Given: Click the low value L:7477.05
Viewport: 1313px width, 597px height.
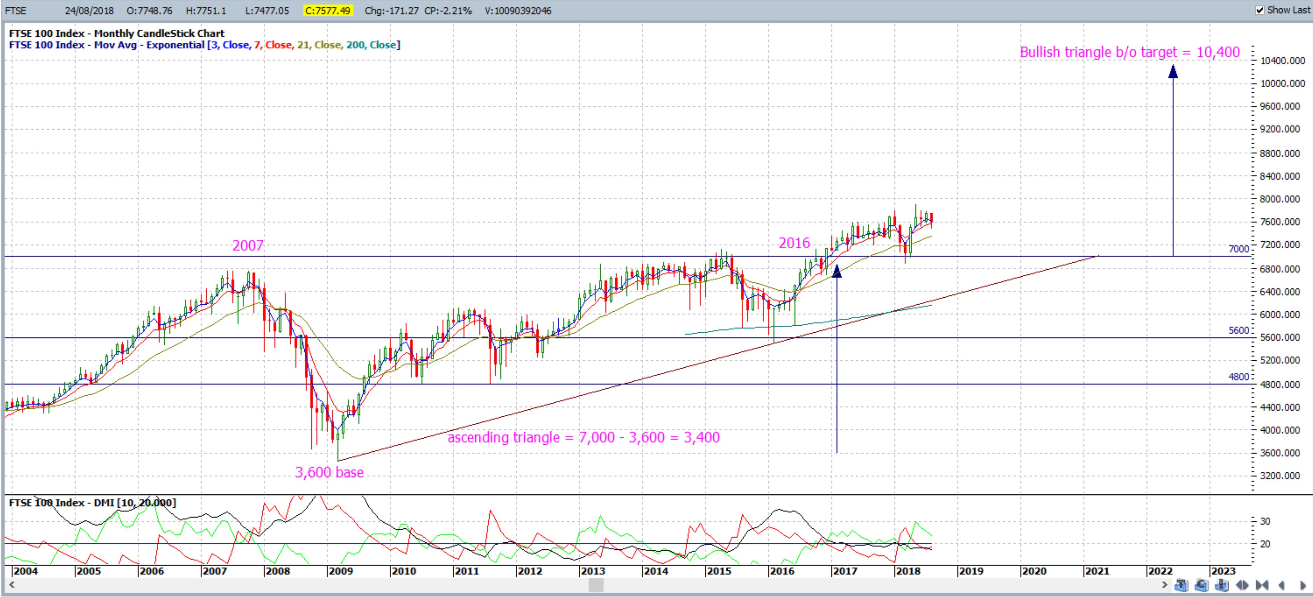Looking at the screenshot, I should (x=268, y=11).
